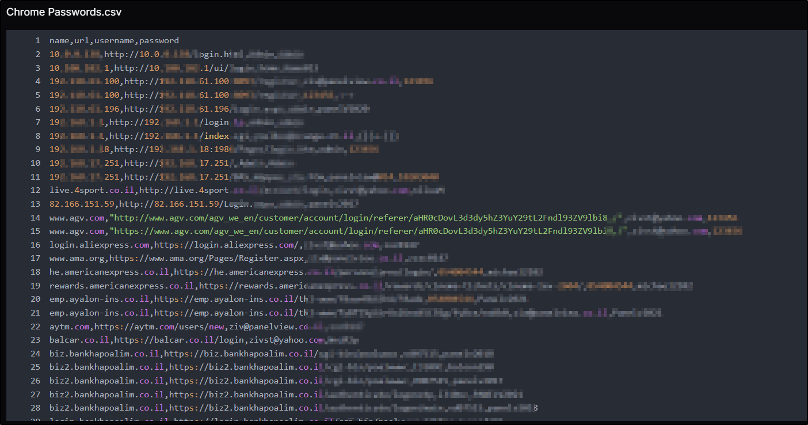Click line number 27 in the gutter
Screen dimensions: 808x425
point(35,394)
